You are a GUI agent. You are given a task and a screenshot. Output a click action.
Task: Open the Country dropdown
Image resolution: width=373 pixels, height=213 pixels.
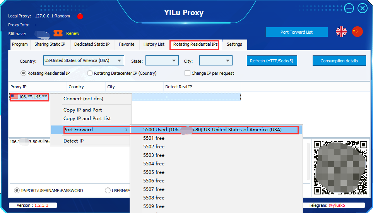[84, 60]
